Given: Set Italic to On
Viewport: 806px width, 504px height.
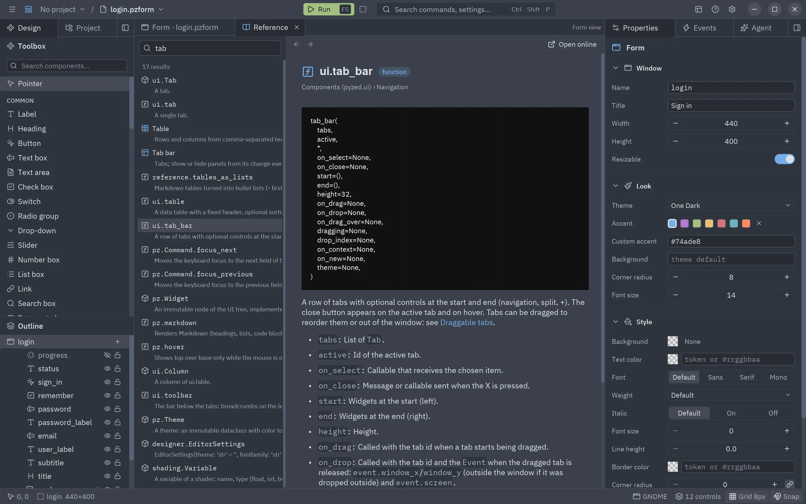Looking at the screenshot, I should 731,413.
